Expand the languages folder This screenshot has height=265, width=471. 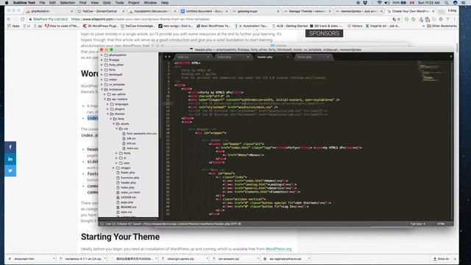pyautogui.click(x=108, y=105)
